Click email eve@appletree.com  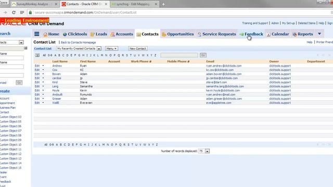tap(219, 103)
